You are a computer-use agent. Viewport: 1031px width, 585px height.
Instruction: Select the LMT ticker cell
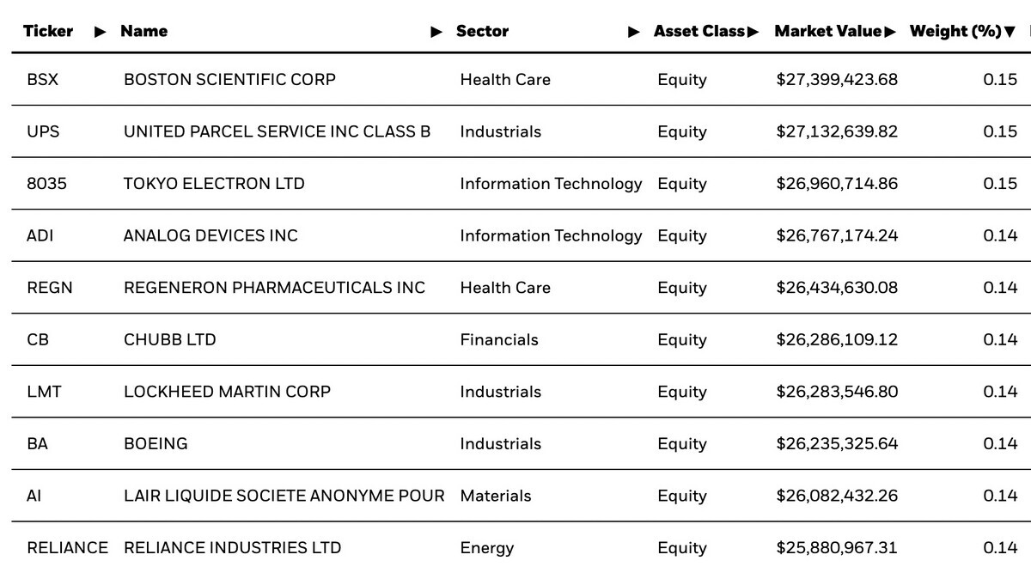coord(44,392)
